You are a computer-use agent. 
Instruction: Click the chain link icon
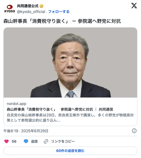(46, 141)
